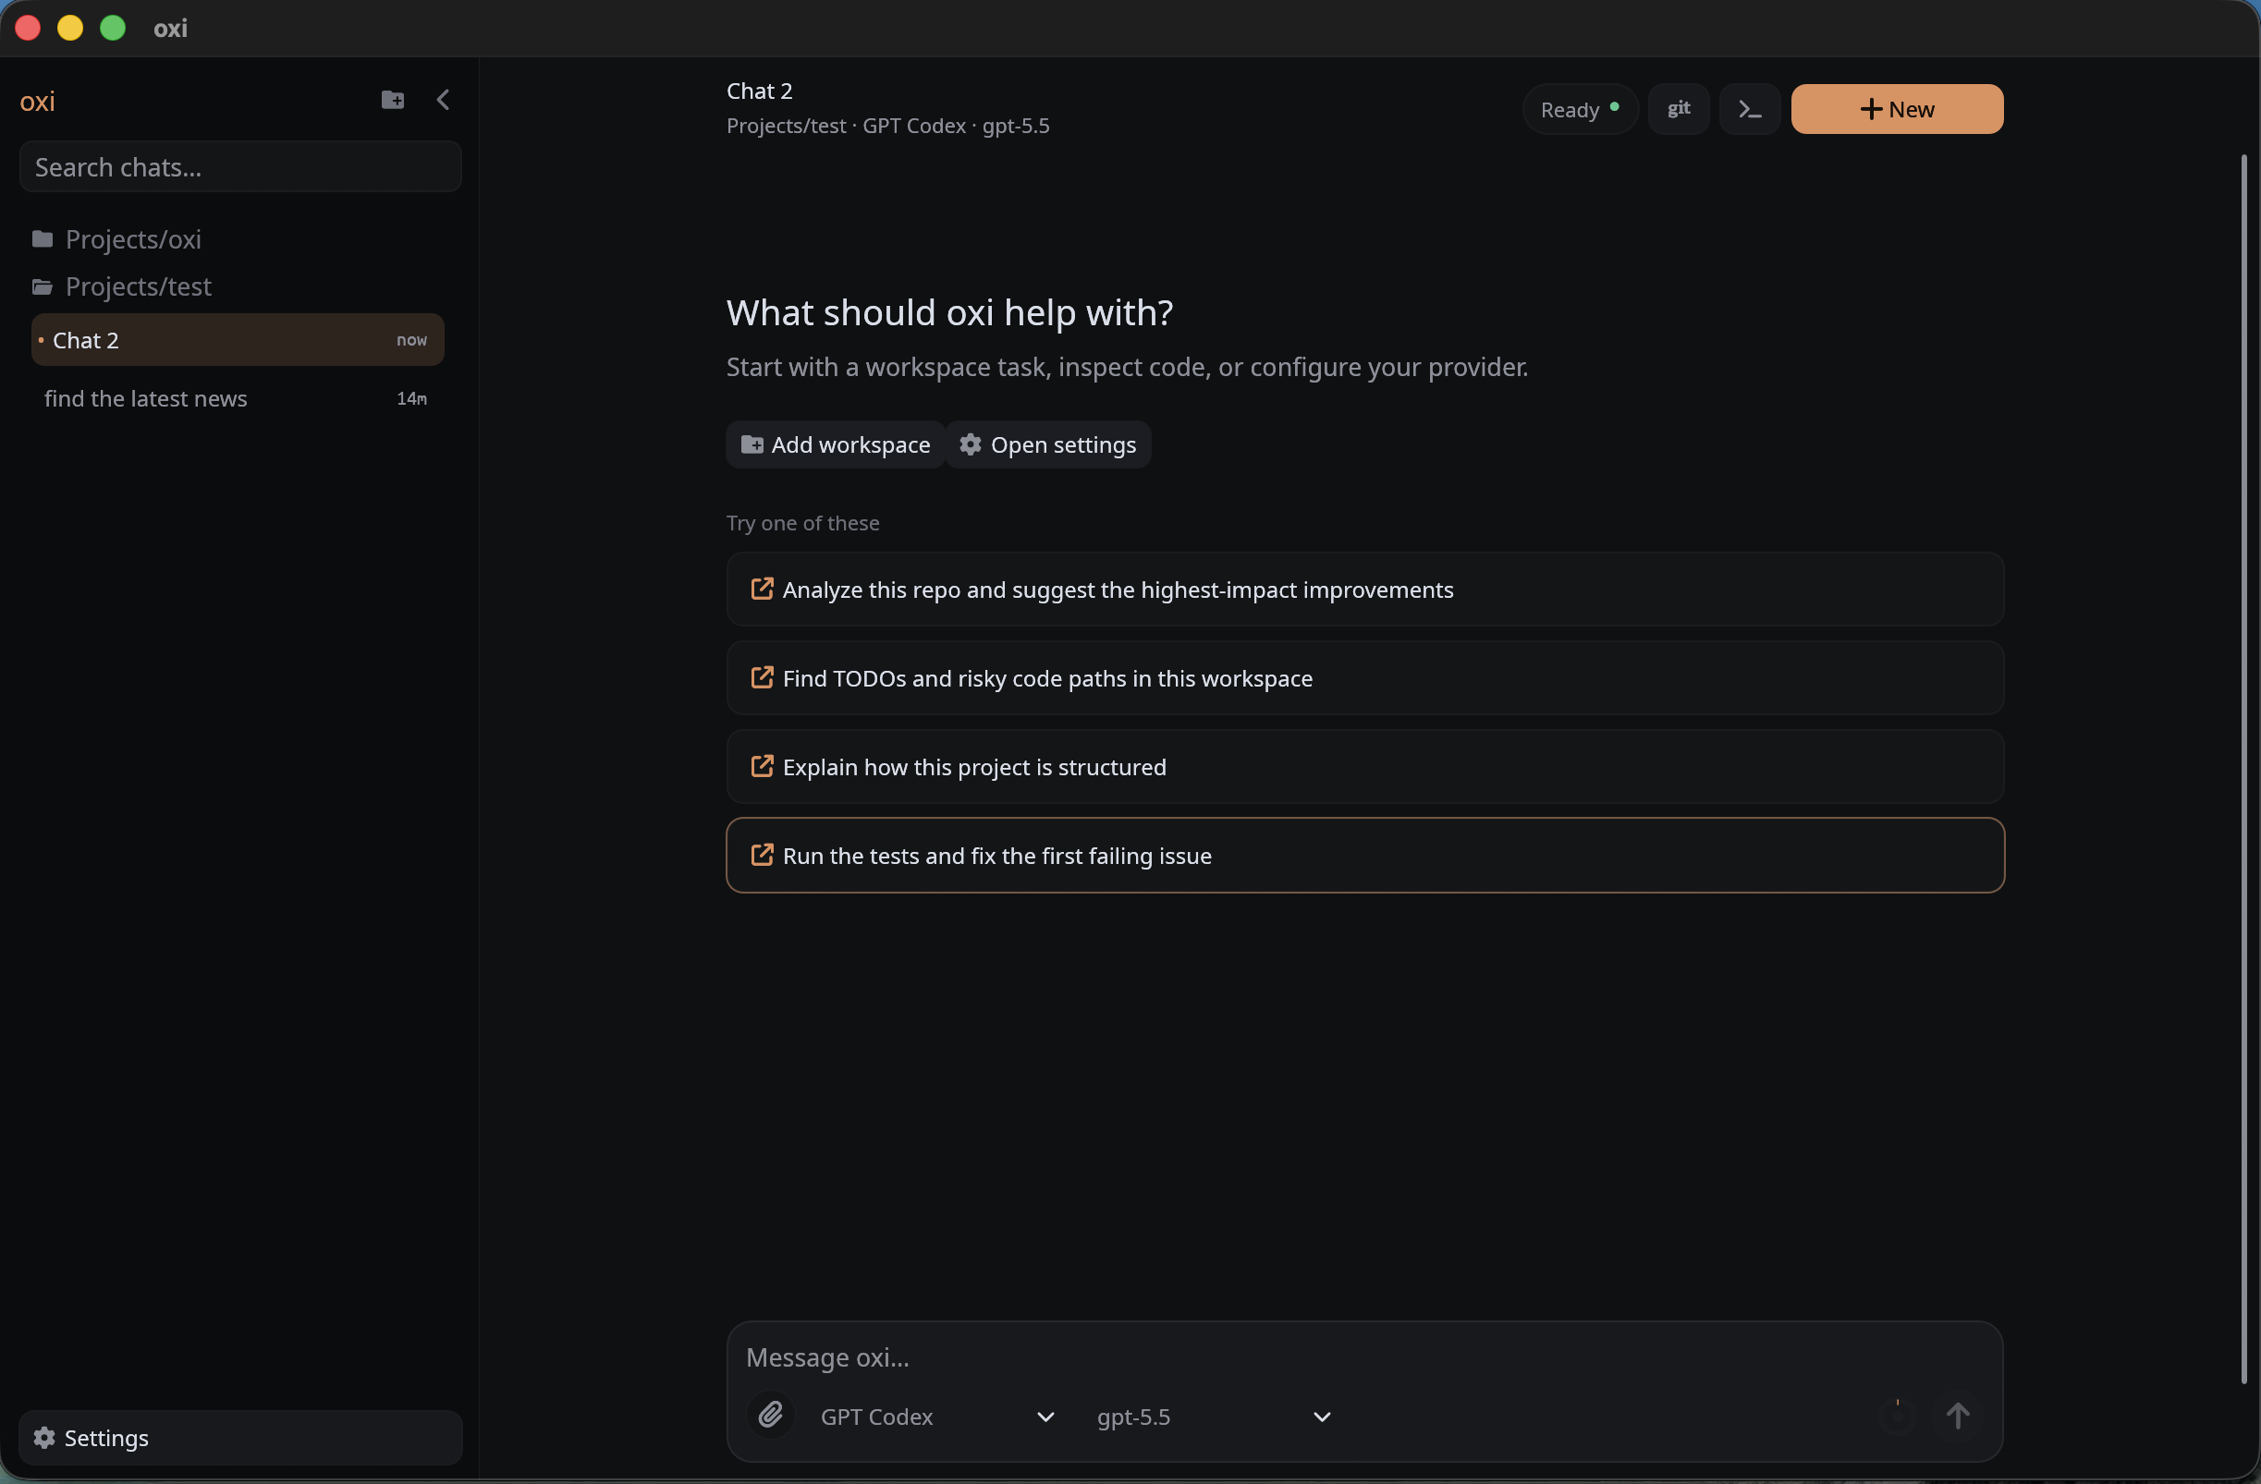2261x1484 pixels.
Task: Click the oxi logo in the sidebar
Action: 38,101
